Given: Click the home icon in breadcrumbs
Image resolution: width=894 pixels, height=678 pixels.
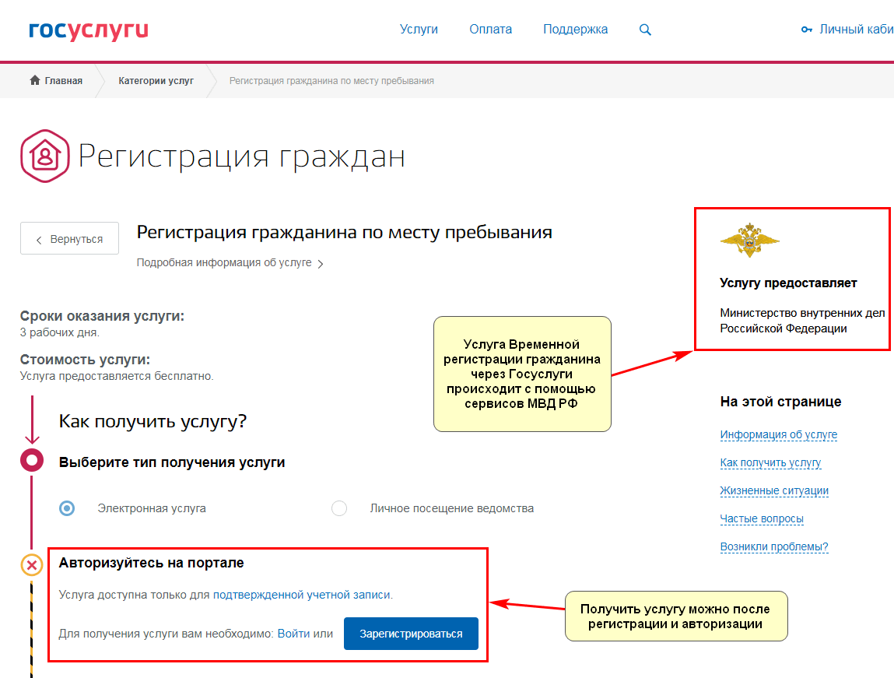Looking at the screenshot, I should pyautogui.click(x=35, y=80).
